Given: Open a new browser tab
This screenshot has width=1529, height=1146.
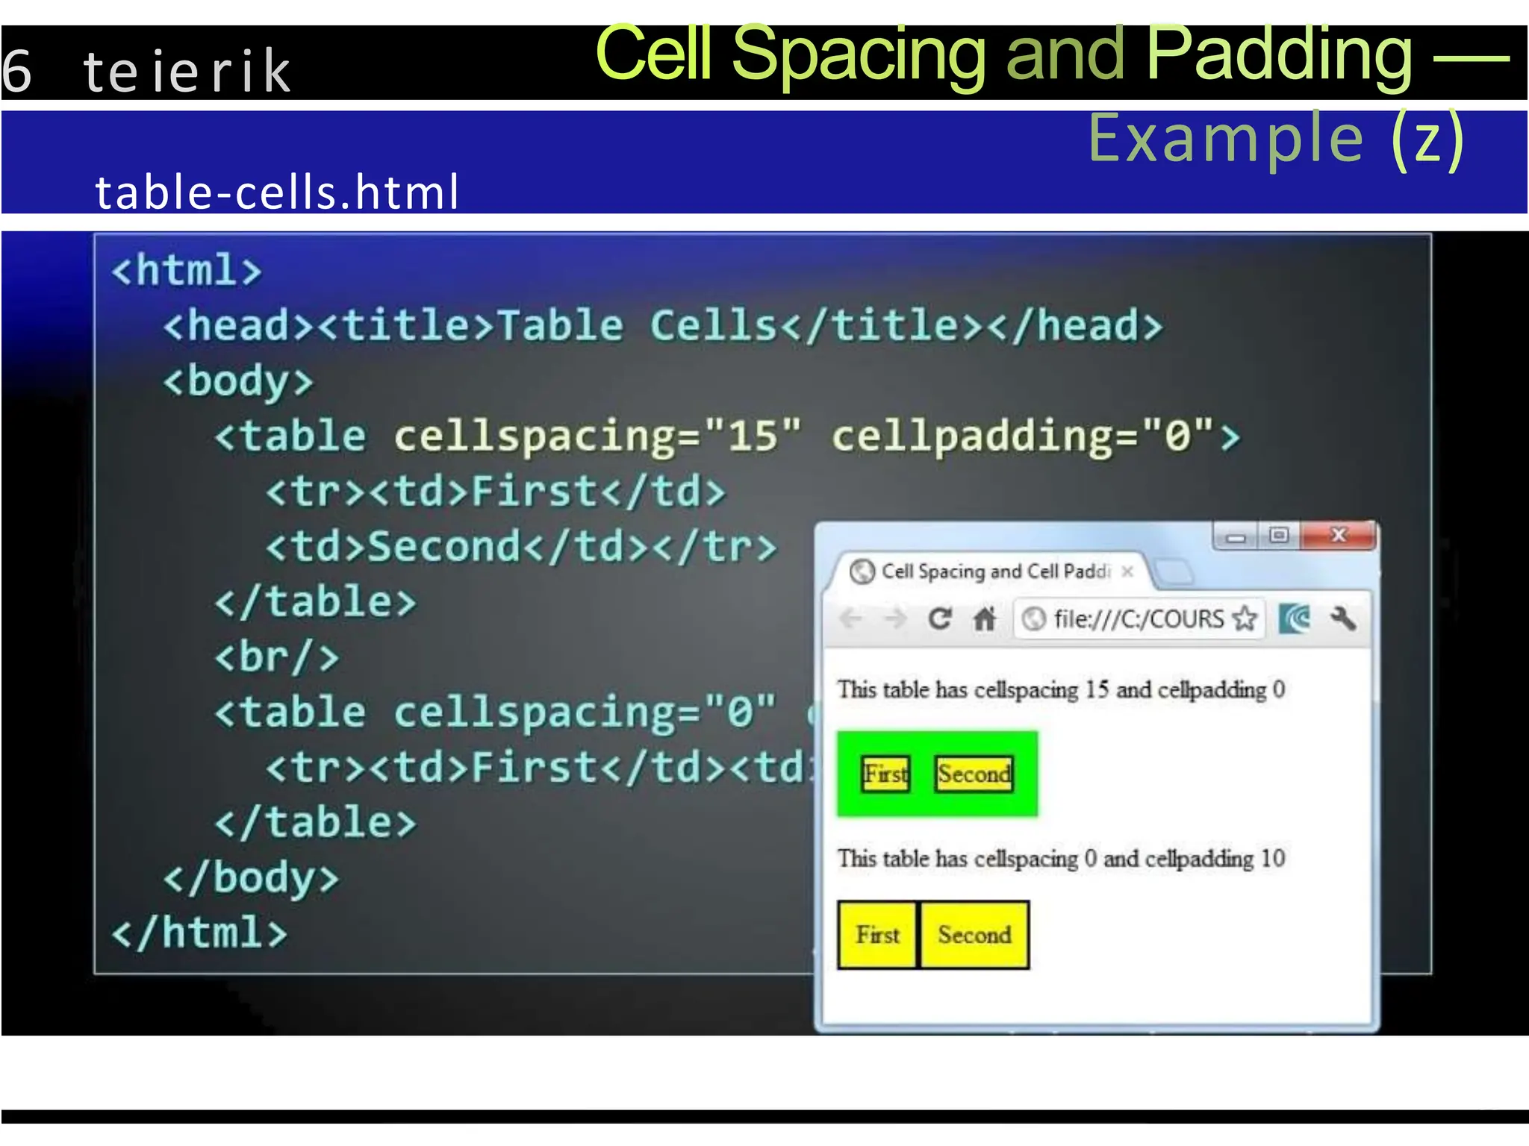Looking at the screenshot, I should 1174,572.
